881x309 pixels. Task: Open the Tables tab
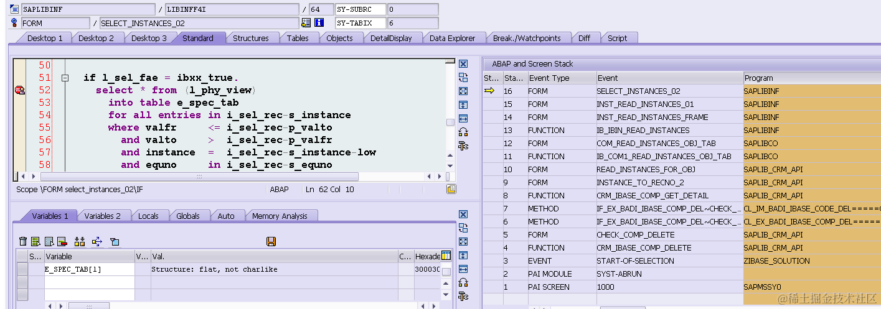pyautogui.click(x=298, y=38)
